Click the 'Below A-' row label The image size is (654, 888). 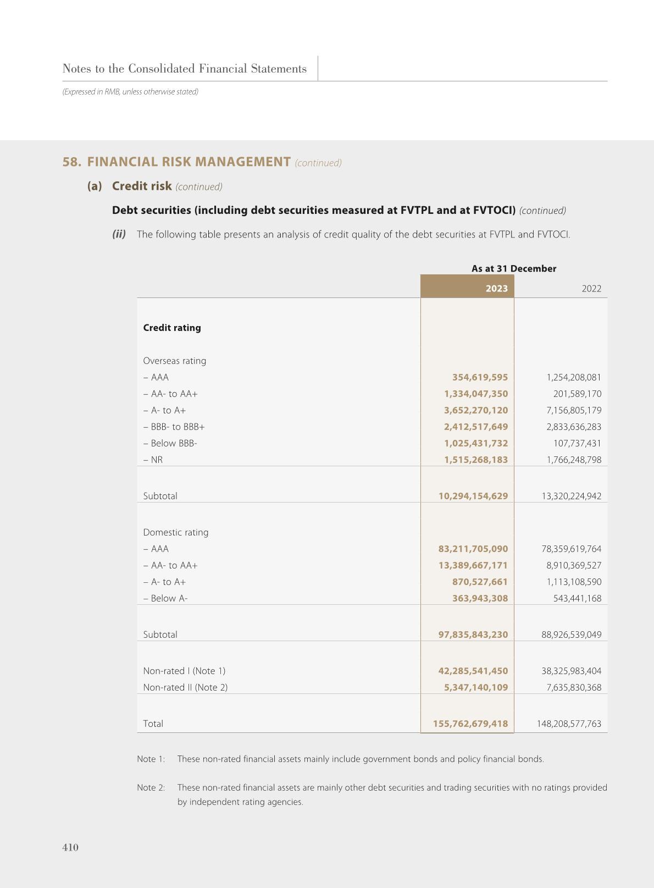point(165,598)
